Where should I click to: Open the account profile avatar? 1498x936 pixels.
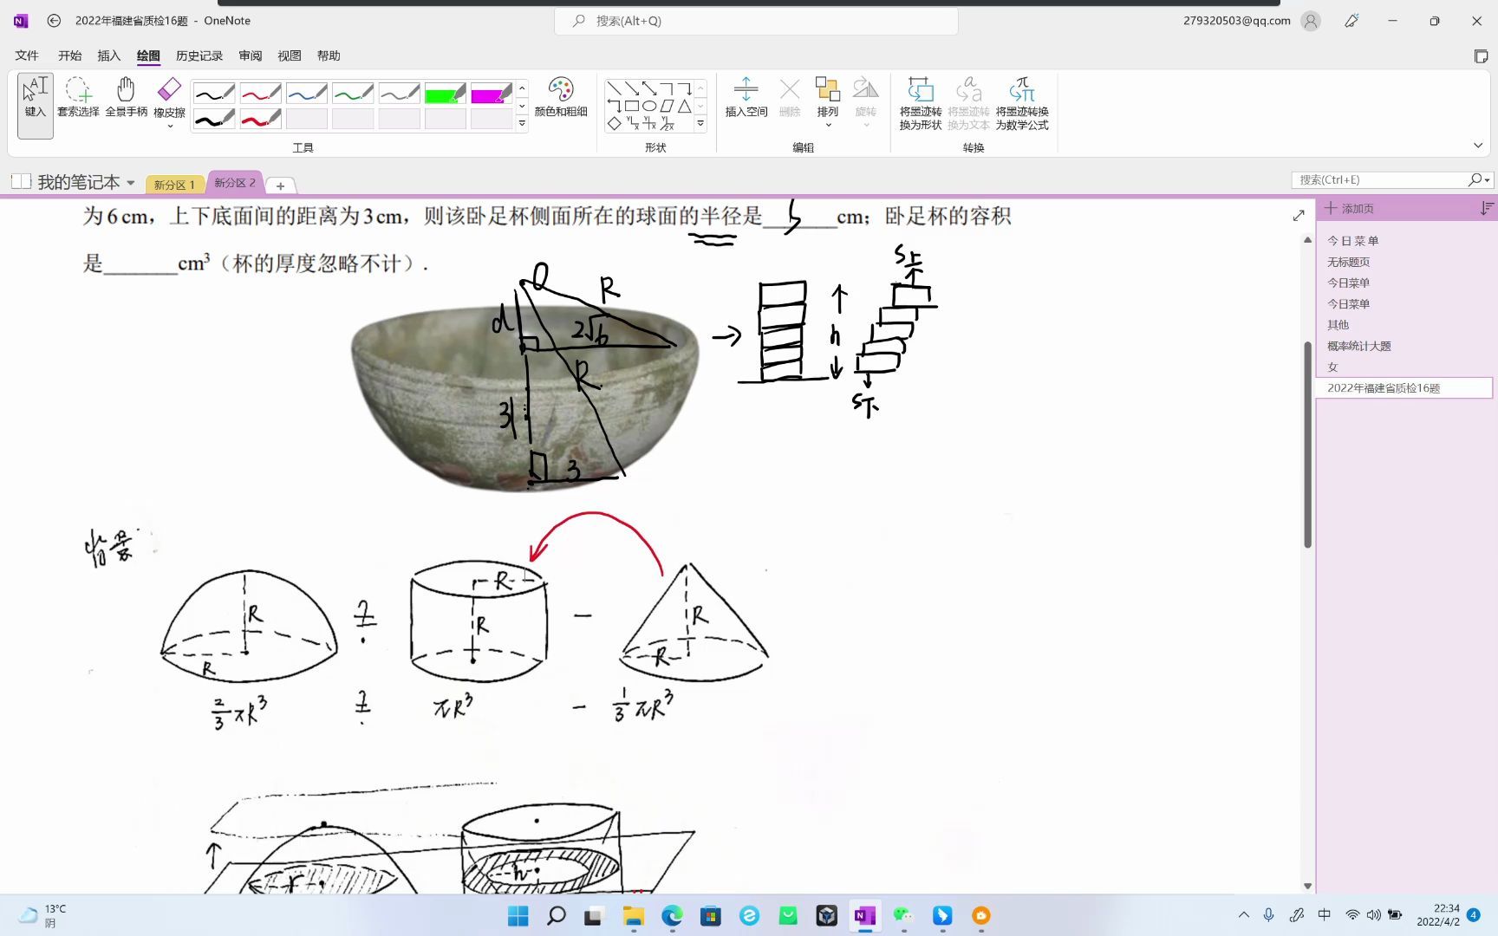tap(1311, 21)
